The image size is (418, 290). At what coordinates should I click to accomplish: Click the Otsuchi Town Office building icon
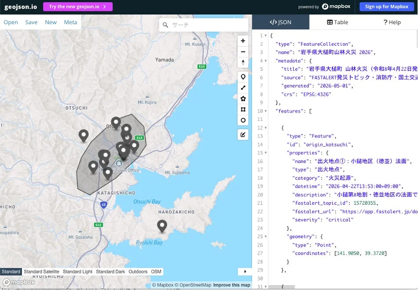coord(119,163)
